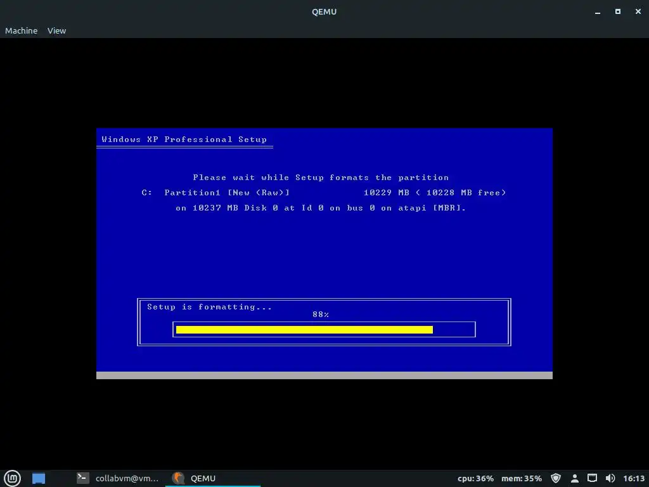Click the QEMU app icon in taskbar
The width and height of the screenshot is (649, 487).
tap(178, 478)
